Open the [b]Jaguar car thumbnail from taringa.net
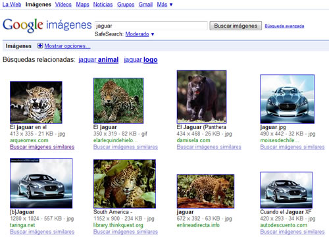 click(41, 183)
